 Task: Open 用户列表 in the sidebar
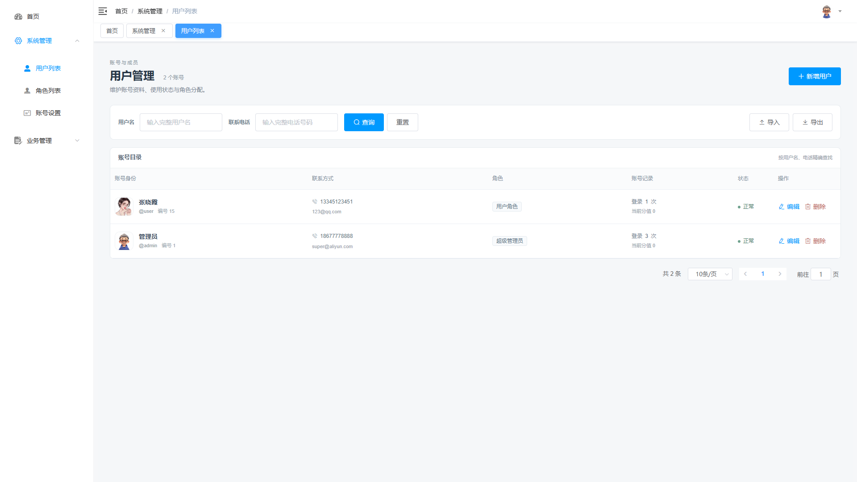coord(47,68)
